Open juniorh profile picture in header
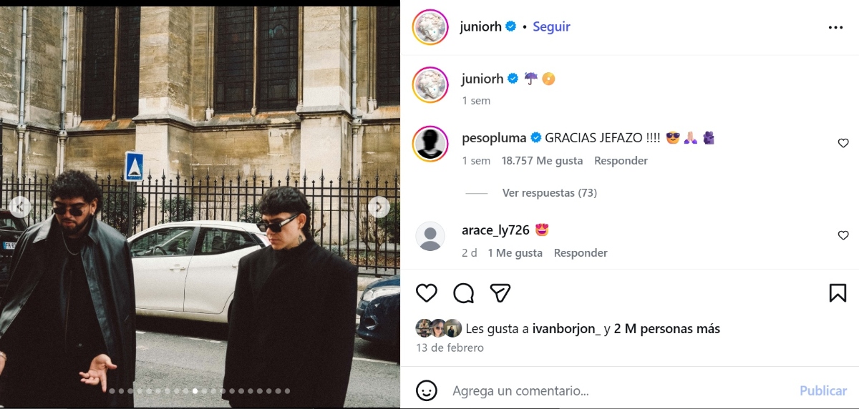 click(430, 27)
